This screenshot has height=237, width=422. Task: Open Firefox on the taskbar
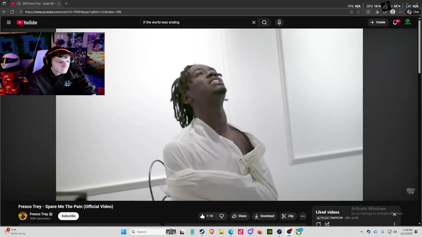260,232
